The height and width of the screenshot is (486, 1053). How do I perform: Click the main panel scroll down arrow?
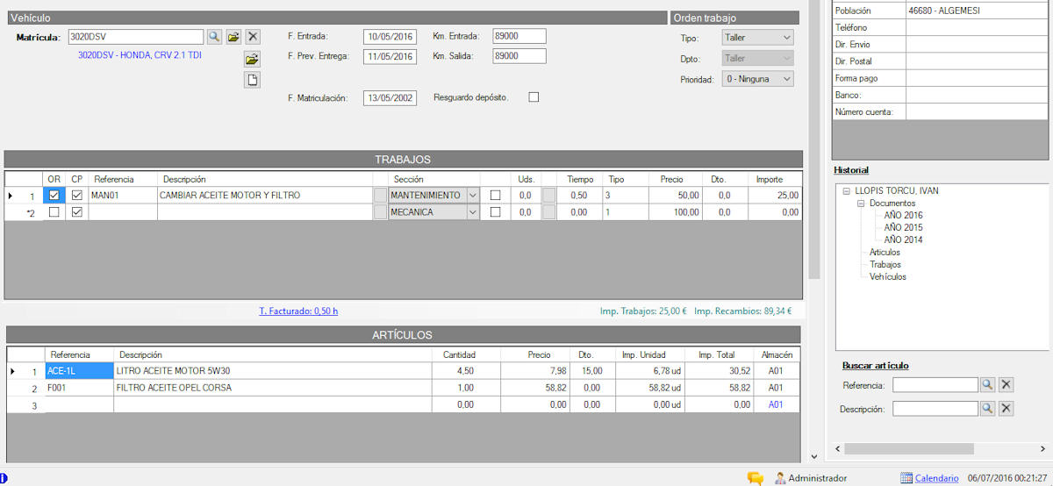(813, 456)
